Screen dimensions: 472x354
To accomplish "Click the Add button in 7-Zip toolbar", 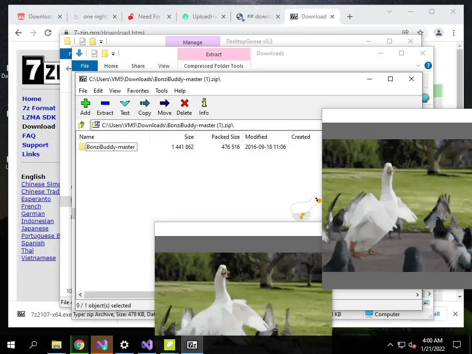I will [x=85, y=107].
